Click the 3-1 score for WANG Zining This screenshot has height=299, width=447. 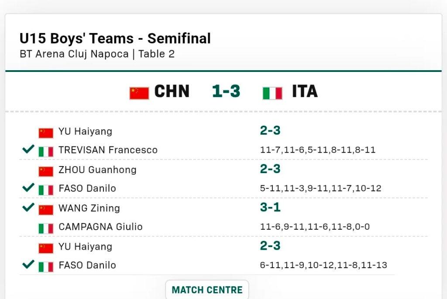[270, 207]
